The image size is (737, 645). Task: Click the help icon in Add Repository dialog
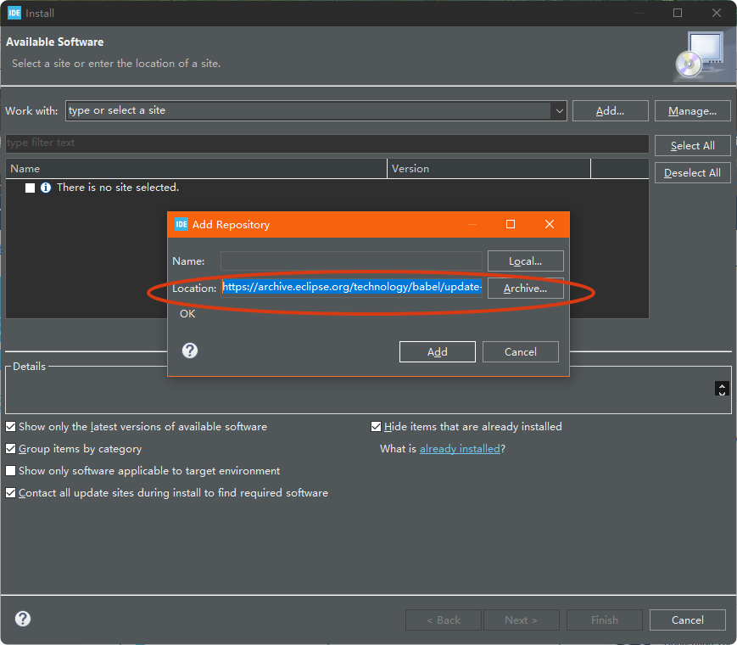click(x=190, y=351)
